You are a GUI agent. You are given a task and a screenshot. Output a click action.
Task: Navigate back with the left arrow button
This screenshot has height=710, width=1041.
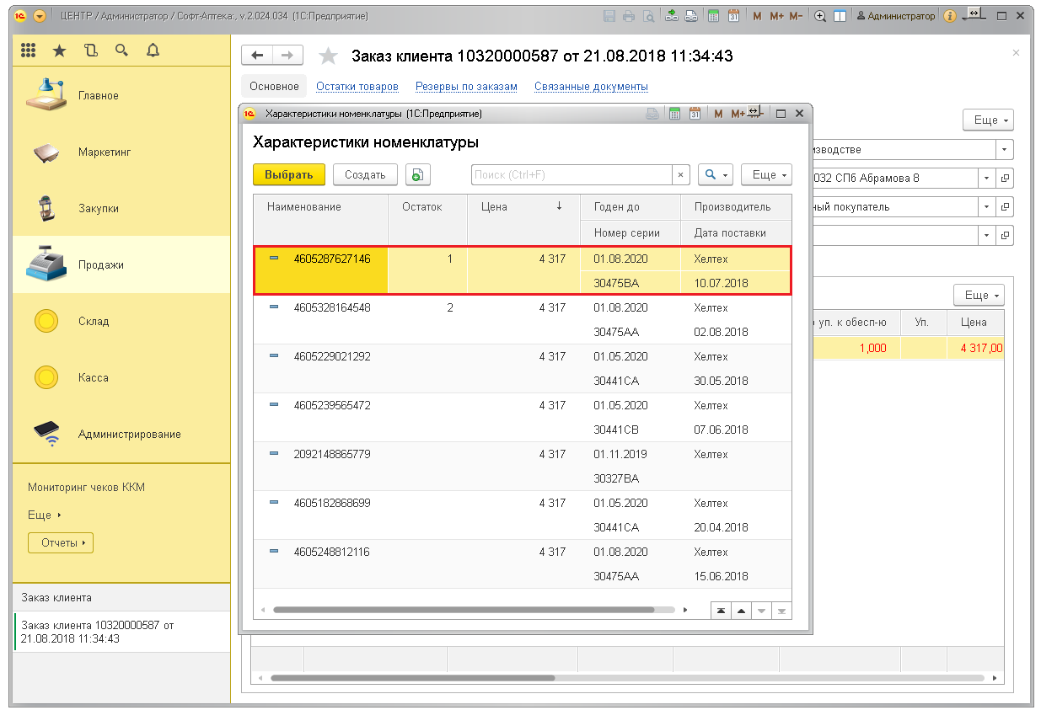click(x=257, y=56)
